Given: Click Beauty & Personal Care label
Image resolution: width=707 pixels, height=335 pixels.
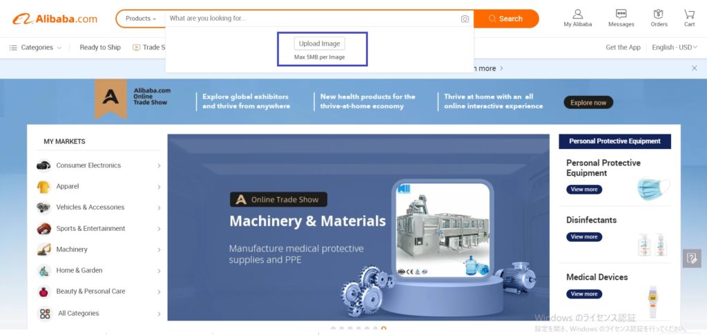Looking at the screenshot, I should (x=90, y=292).
